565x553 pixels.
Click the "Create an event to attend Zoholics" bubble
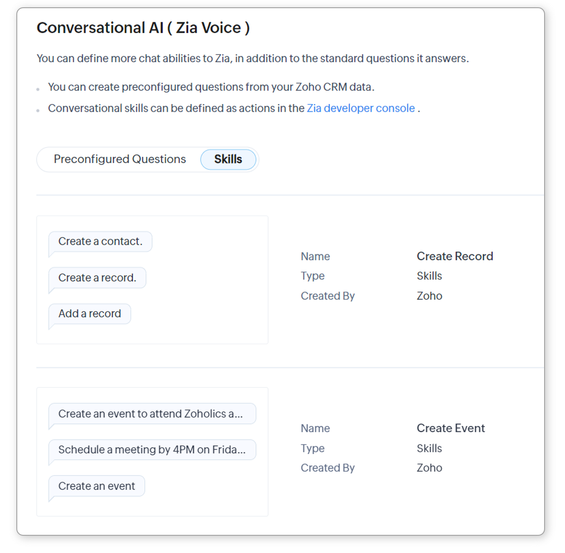coord(152,414)
